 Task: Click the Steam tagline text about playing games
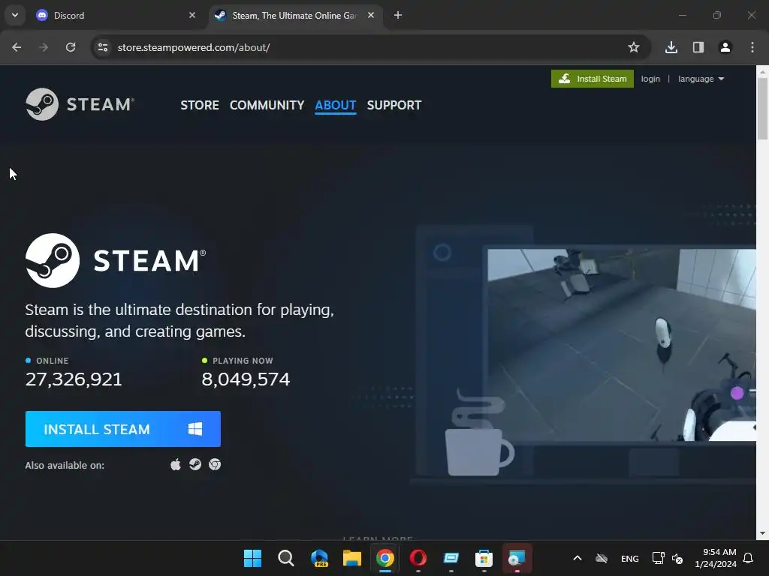coord(179,320)
